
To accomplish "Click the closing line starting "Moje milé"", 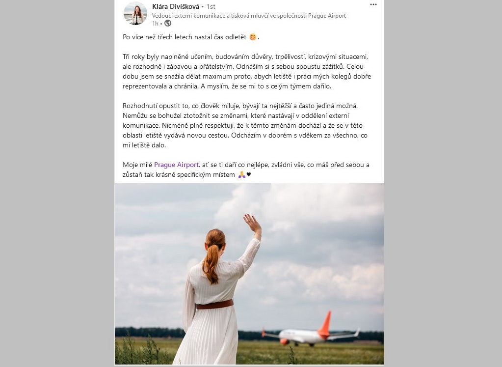I will tap(246, 169).
